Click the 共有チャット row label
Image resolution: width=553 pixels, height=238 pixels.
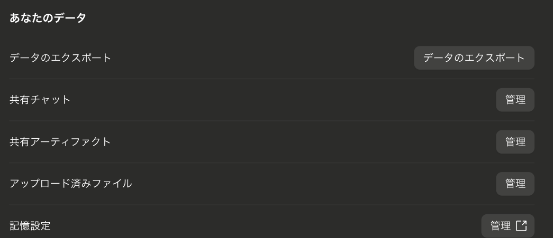pos(40,100)
